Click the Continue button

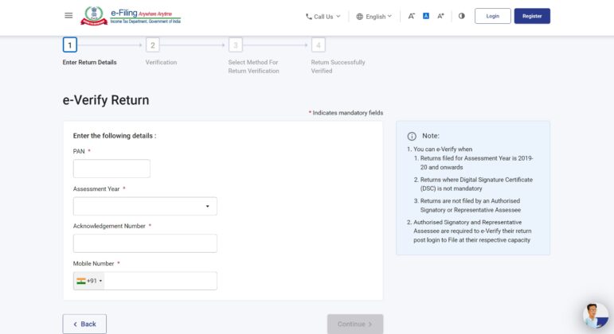(x=354, y=324)
